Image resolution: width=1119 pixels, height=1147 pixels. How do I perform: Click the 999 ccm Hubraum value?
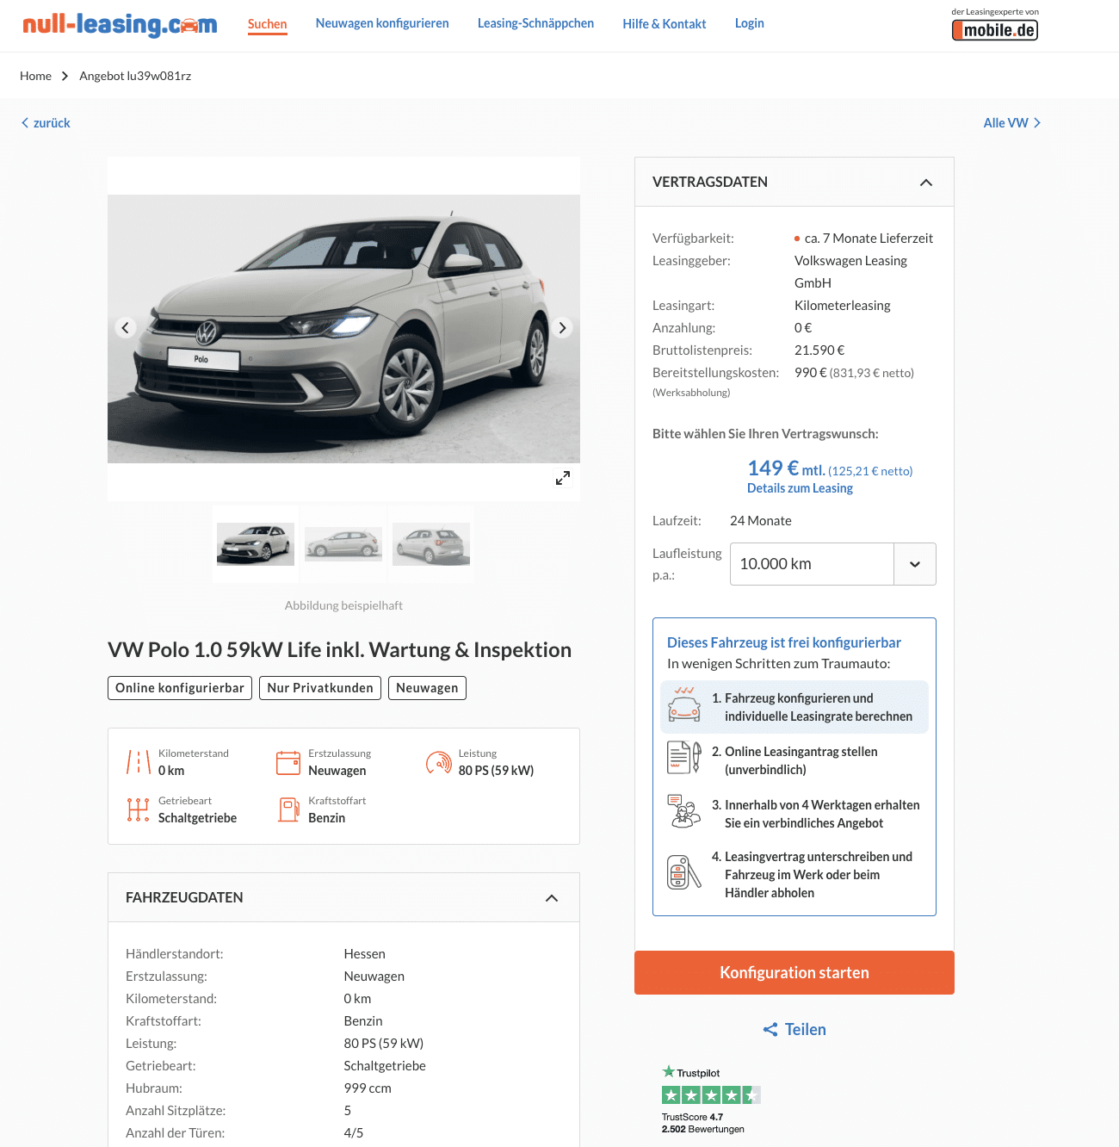(x=368, y=1088)
